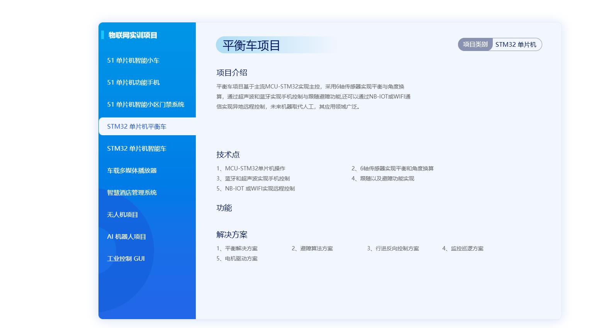Open the 车载多媒体播放器 project

[x=132, y=170]
